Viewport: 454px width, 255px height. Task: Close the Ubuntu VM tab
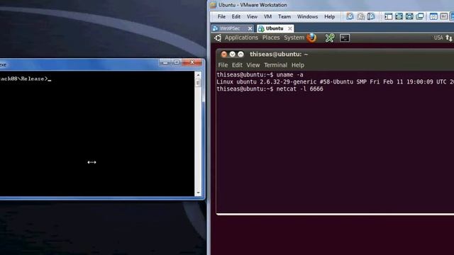click(290, 28)
